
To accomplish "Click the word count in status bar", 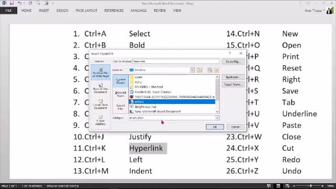I will tap(31, 186).
